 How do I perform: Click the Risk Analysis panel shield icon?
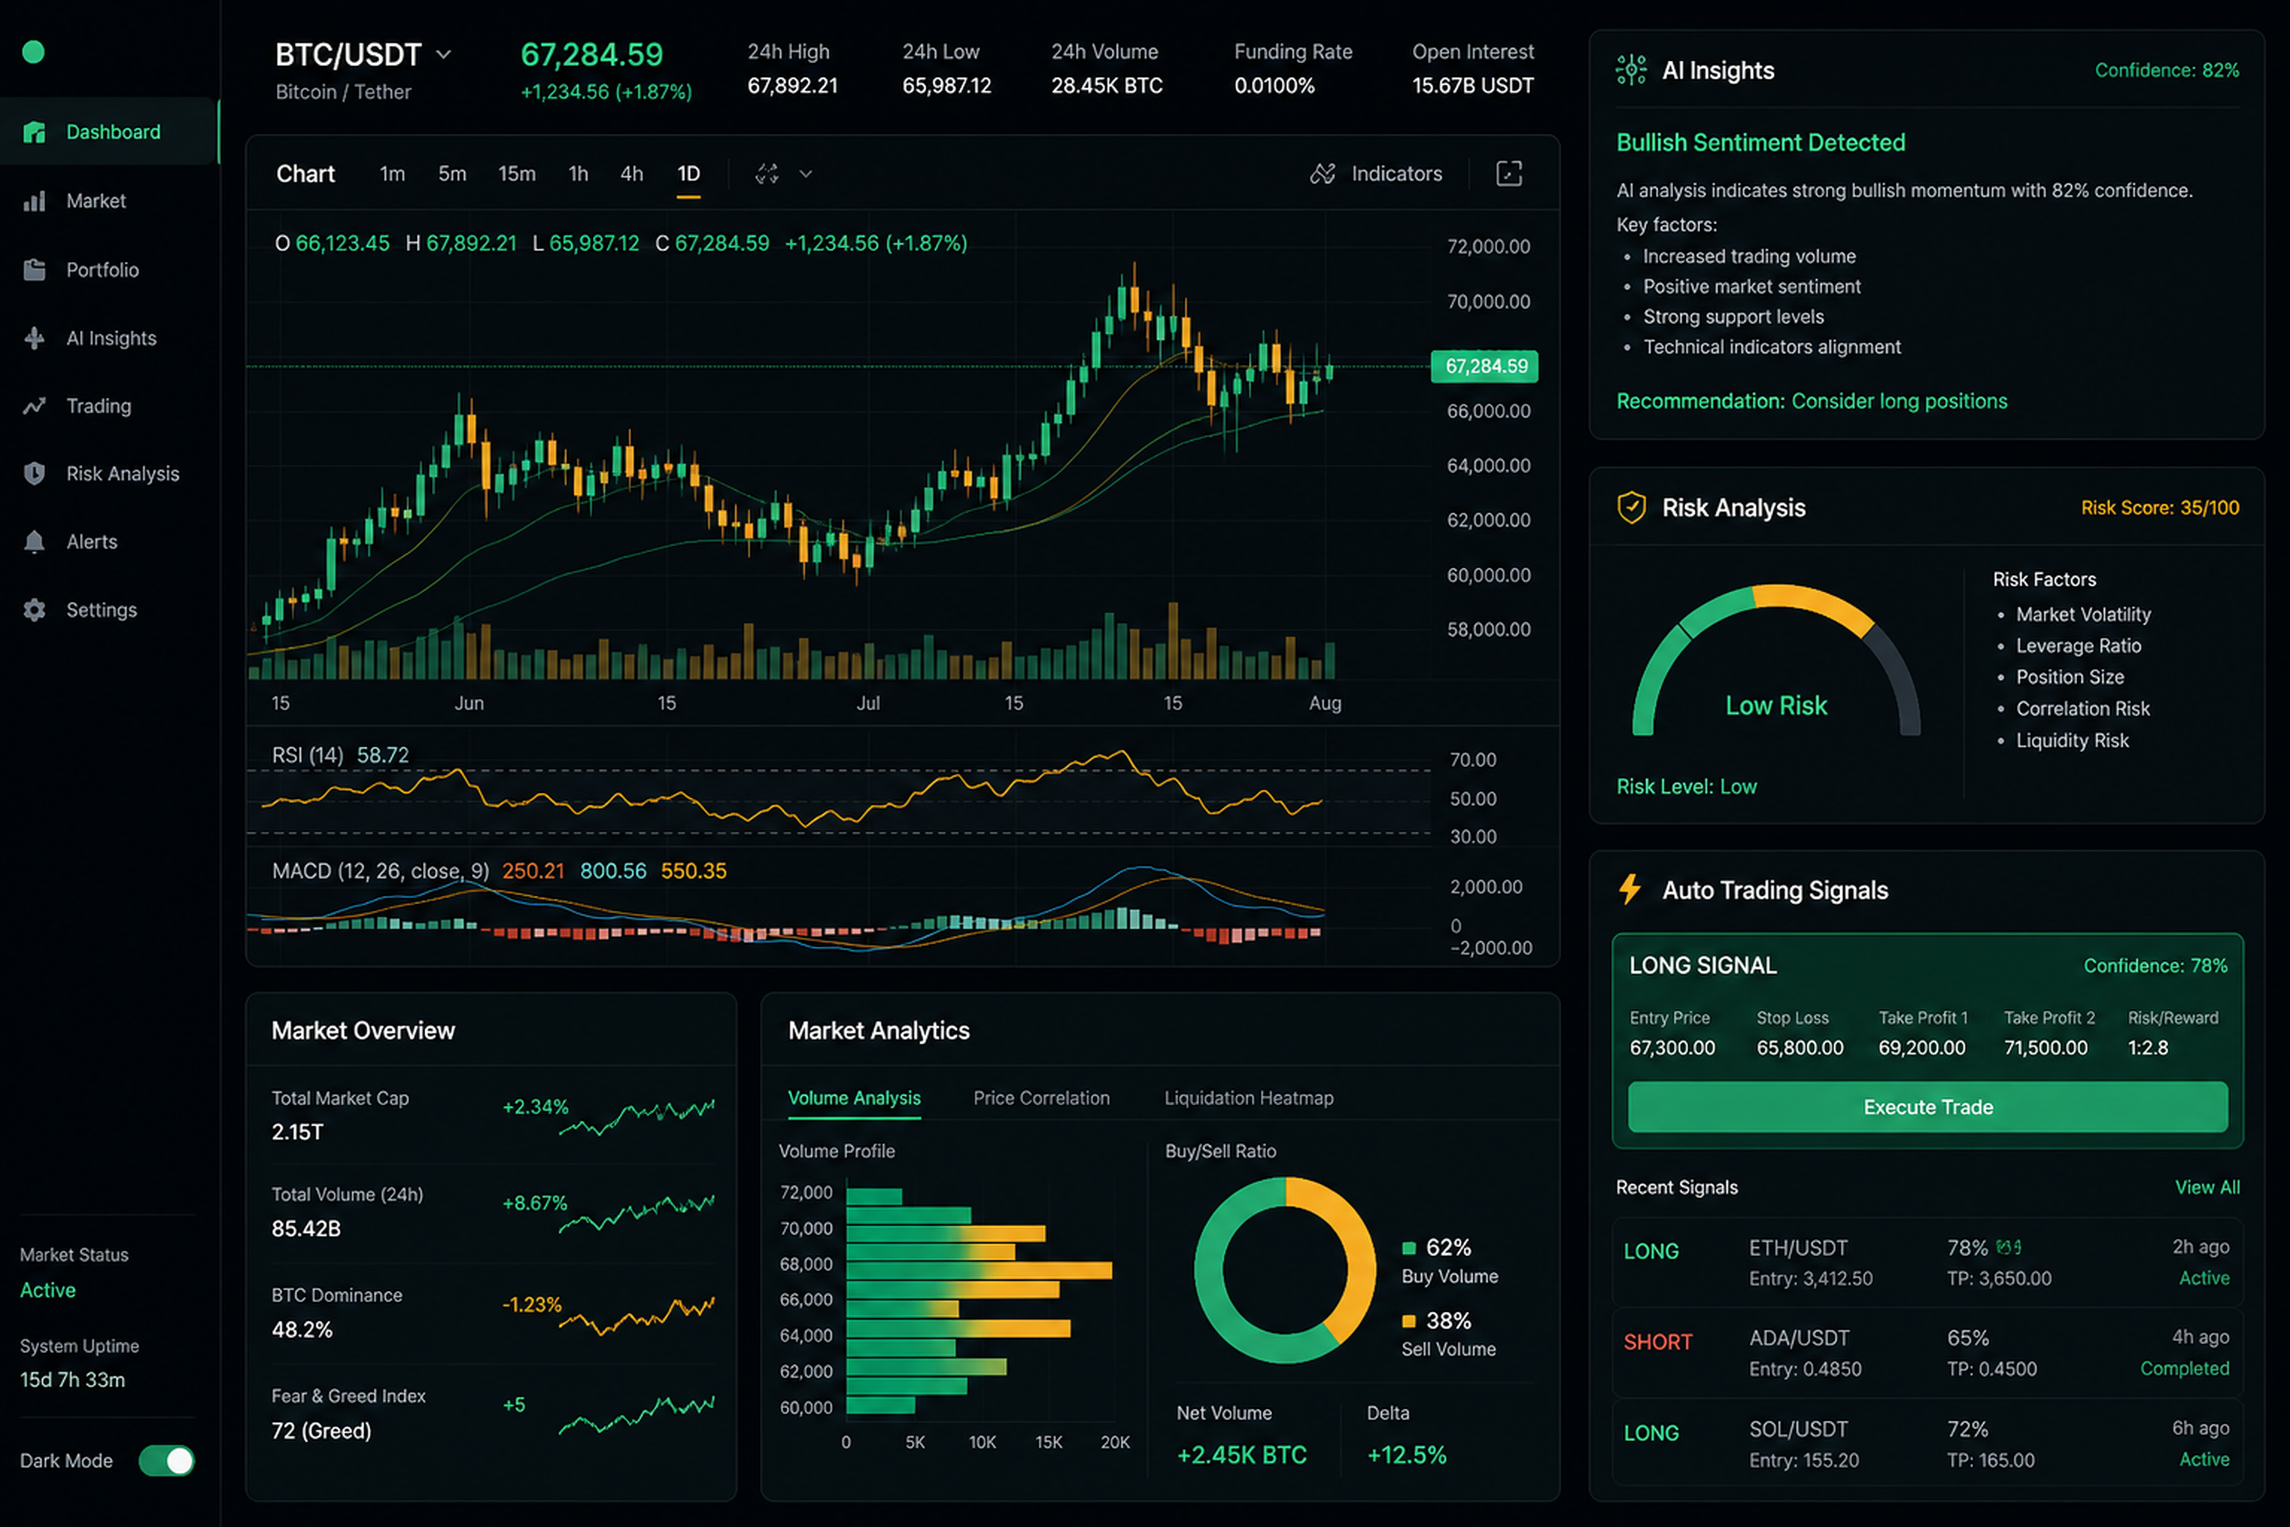coord(1632,508)
